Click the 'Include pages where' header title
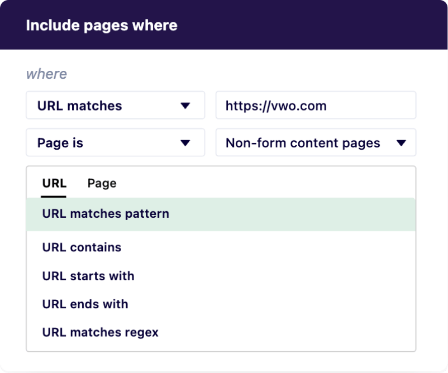Image resolution: width=448 pixels, height=373 pixels. pos(102,26)
